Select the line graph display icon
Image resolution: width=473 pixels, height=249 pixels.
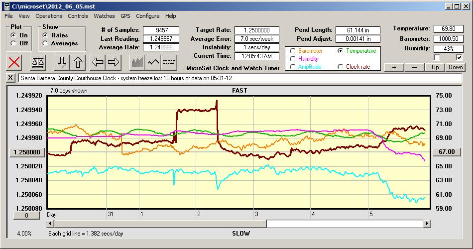tap(153, 62)
